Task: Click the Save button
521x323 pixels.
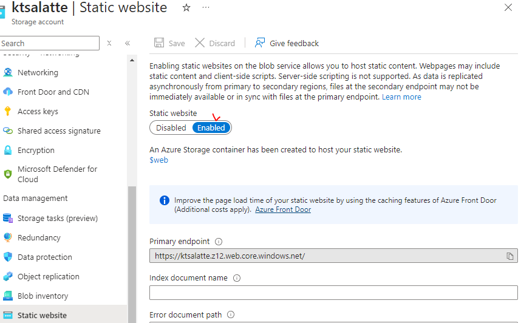Action: click(169, 43)
